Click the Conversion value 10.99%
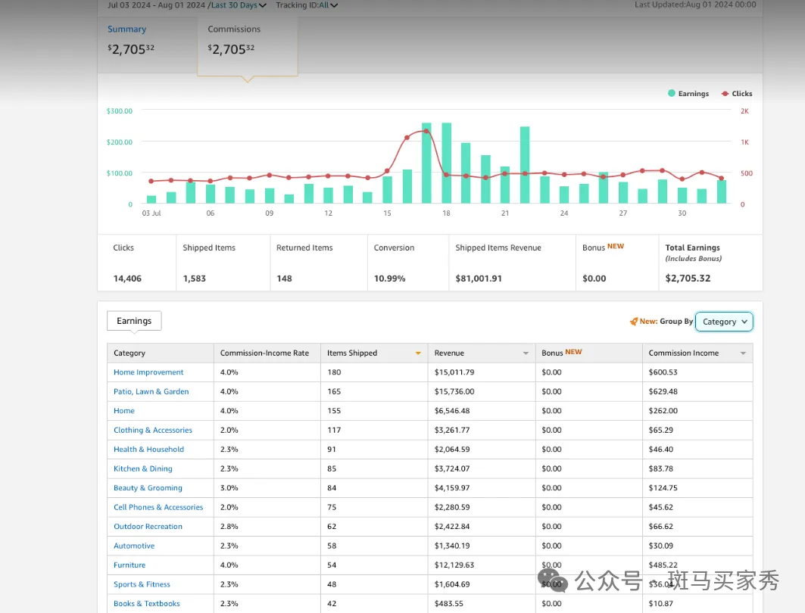 [x=390, y=278]
